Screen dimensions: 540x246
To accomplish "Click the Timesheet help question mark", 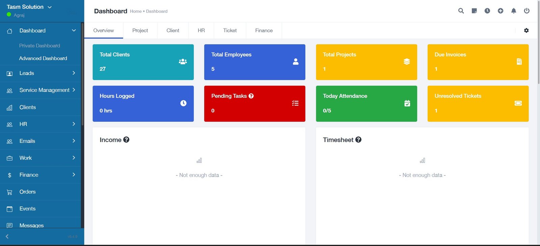I will [x=358, y=140].
